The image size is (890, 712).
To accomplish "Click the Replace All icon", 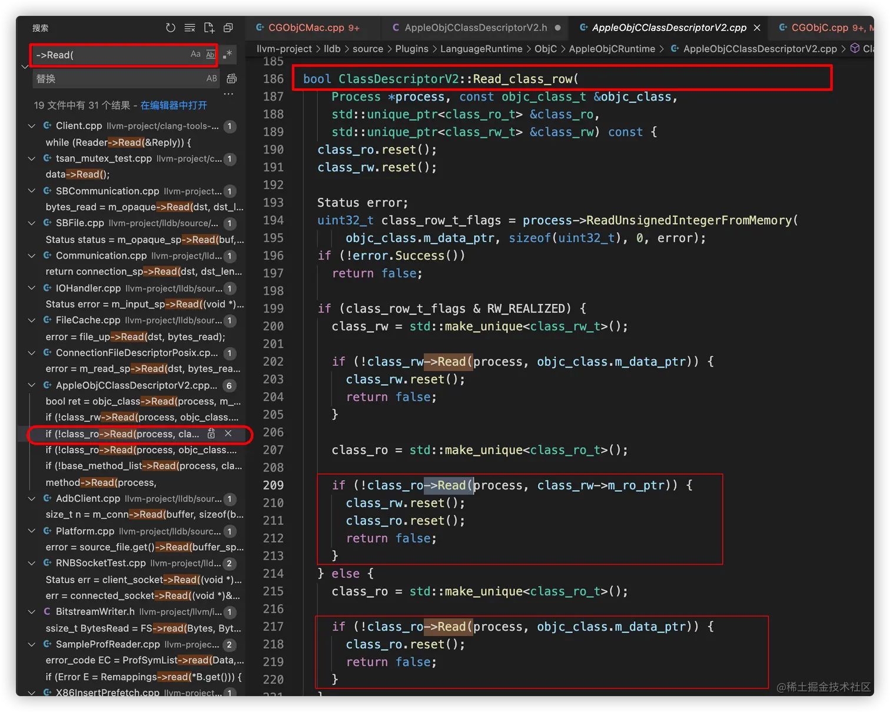I will pos(232,78).
